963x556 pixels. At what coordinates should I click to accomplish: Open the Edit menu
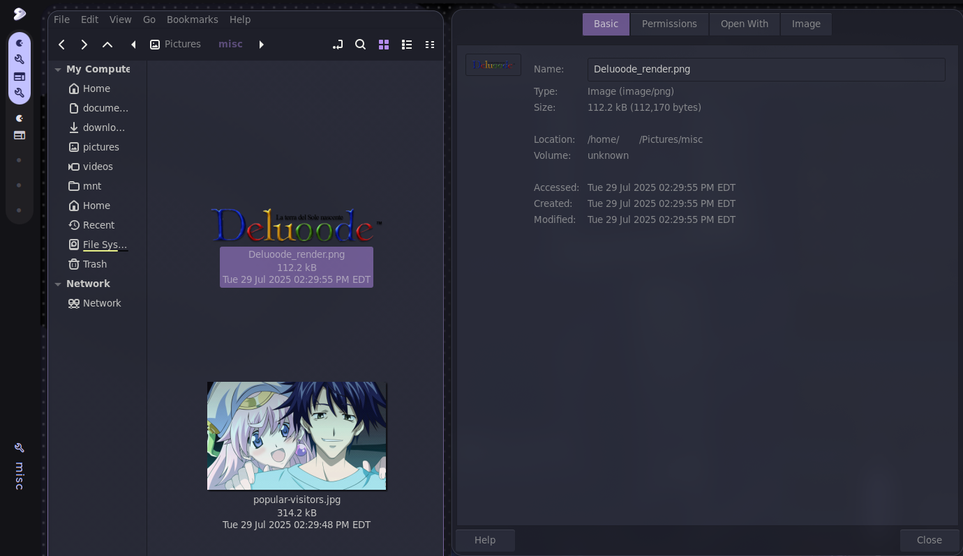[x=89, y=20]
